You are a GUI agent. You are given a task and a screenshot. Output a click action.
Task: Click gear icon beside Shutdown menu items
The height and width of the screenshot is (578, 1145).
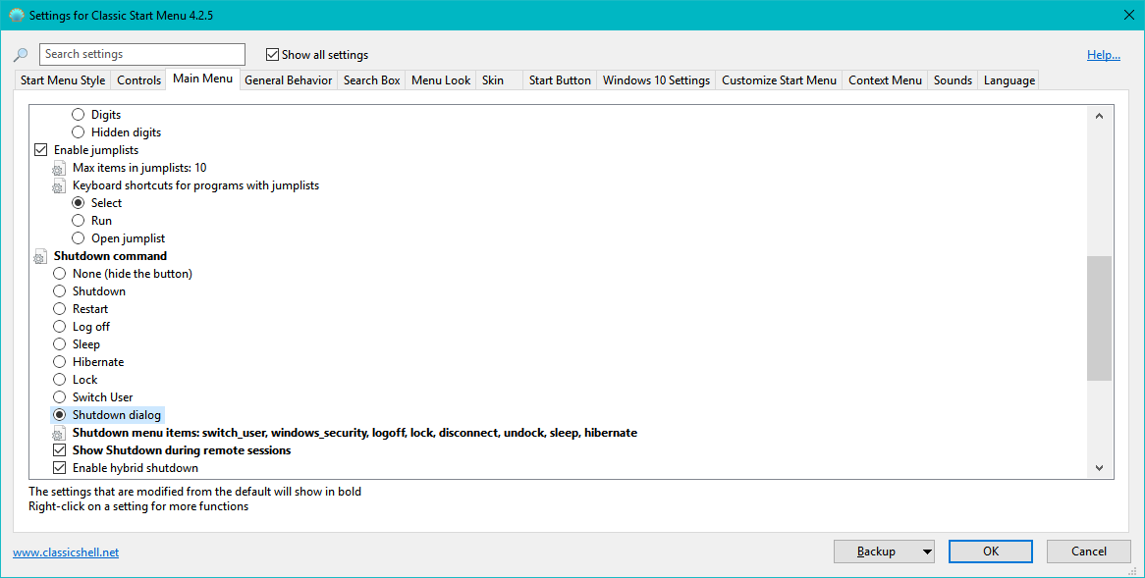pos(59,434)
